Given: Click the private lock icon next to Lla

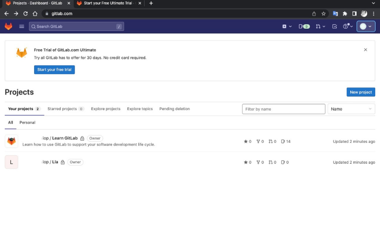Looking at the screenshot, I should 62,162.
